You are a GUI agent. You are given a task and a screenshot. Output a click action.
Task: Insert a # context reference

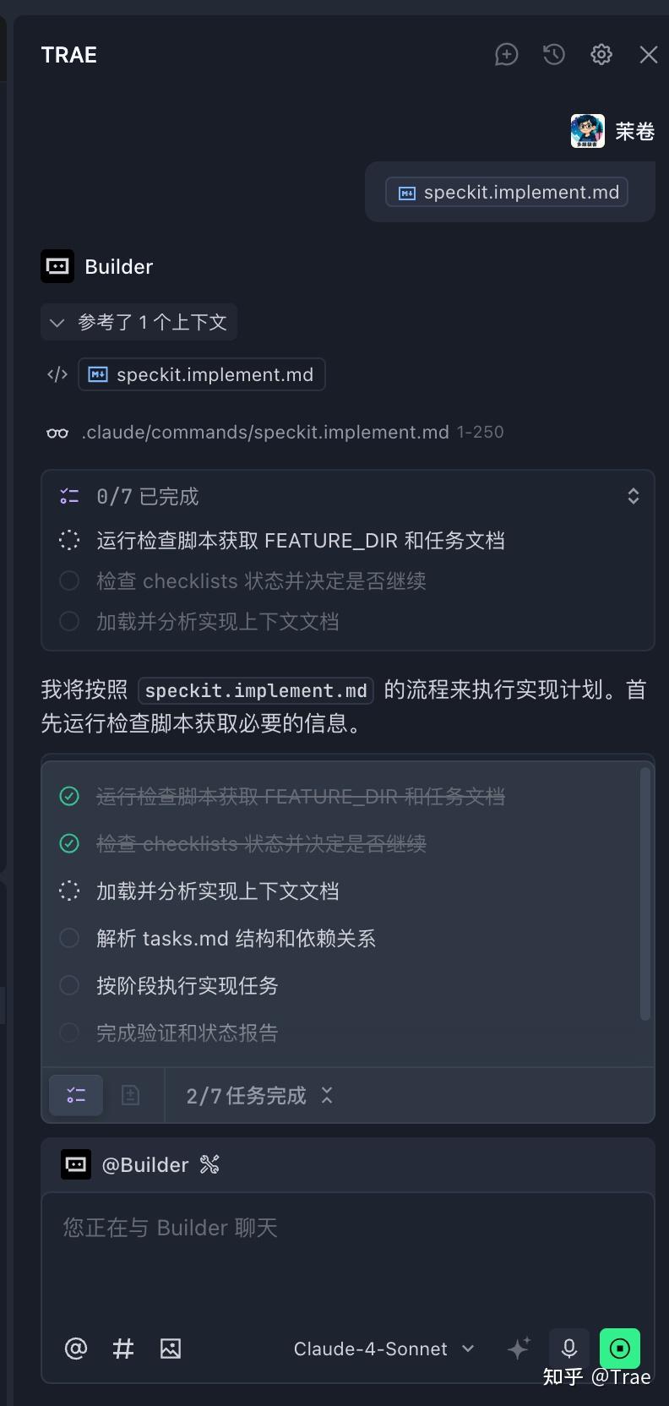click(x=122, y=1349)
